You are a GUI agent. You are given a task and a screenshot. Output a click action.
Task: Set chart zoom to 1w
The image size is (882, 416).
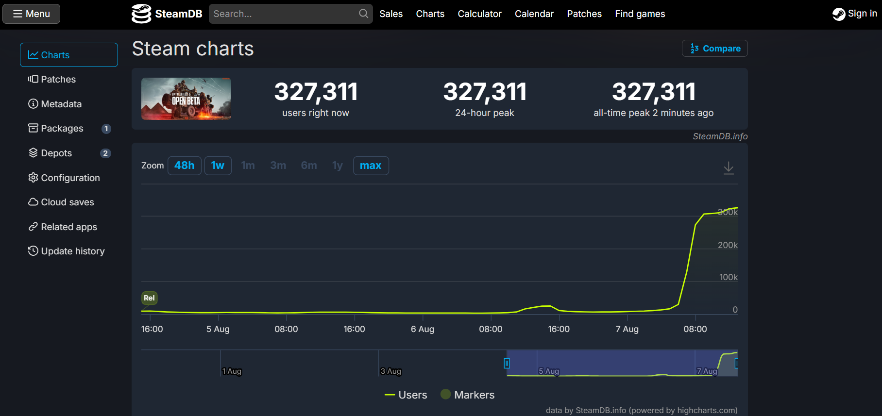click(x=218, y=166)
